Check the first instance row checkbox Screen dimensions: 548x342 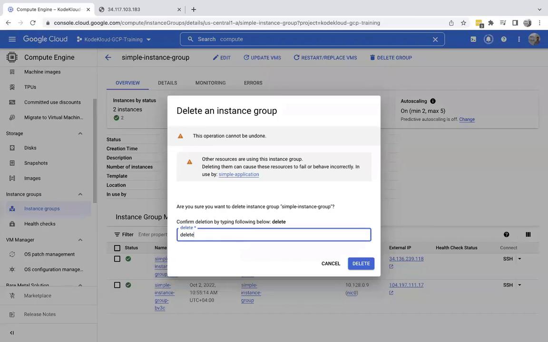pos(117,259)
